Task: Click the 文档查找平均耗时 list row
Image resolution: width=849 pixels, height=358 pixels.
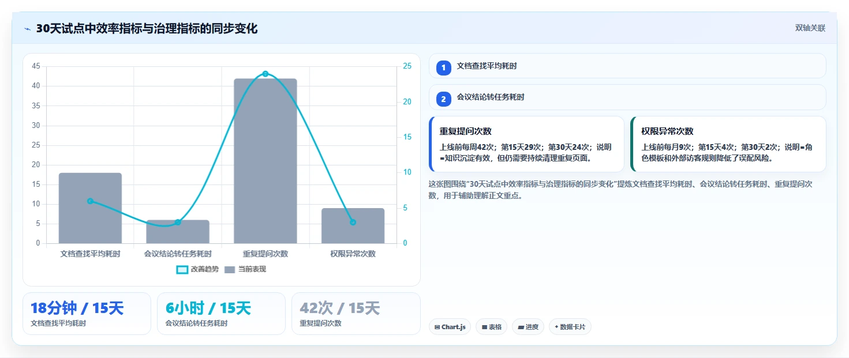Action: click(627, 66)
